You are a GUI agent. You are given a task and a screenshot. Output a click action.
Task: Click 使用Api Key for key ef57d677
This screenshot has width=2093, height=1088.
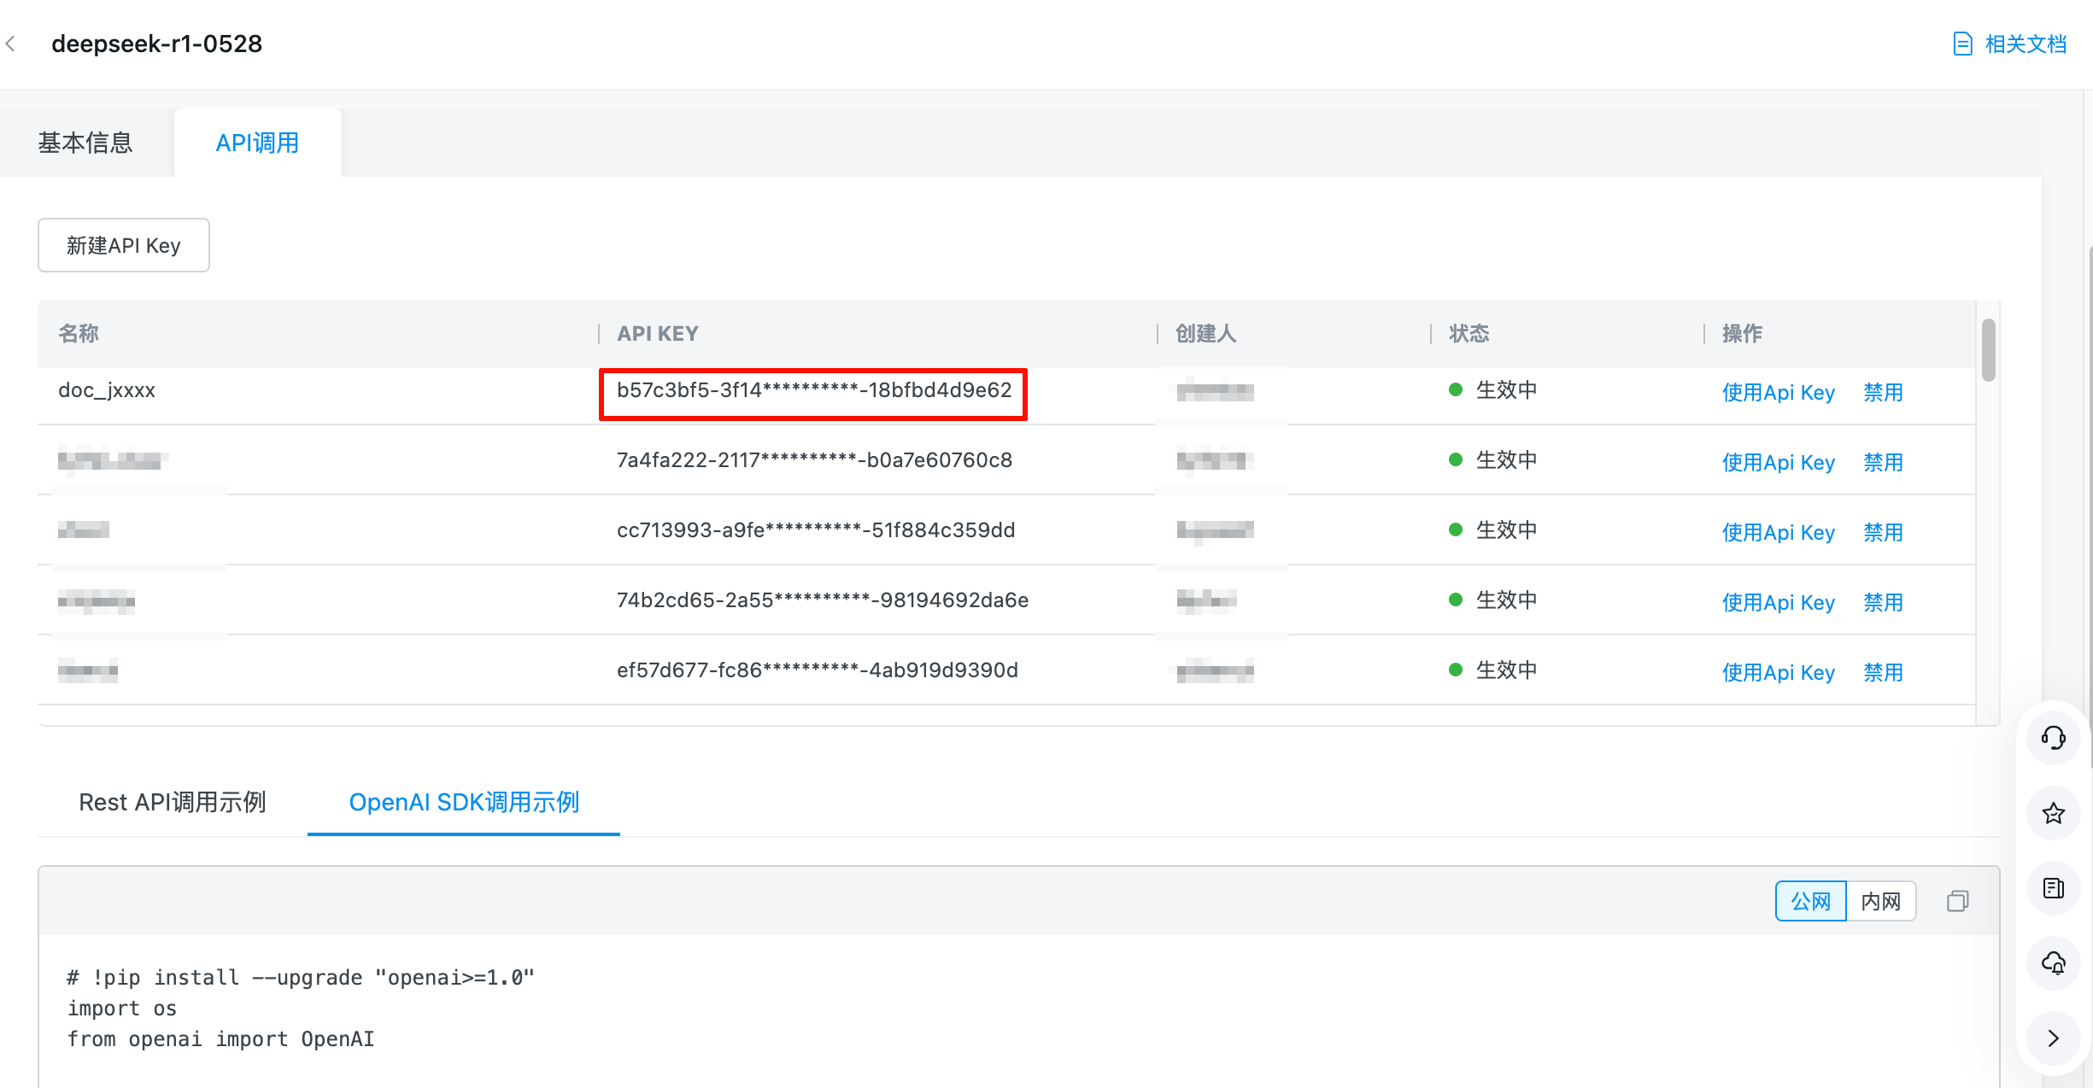pos(1778,672)
